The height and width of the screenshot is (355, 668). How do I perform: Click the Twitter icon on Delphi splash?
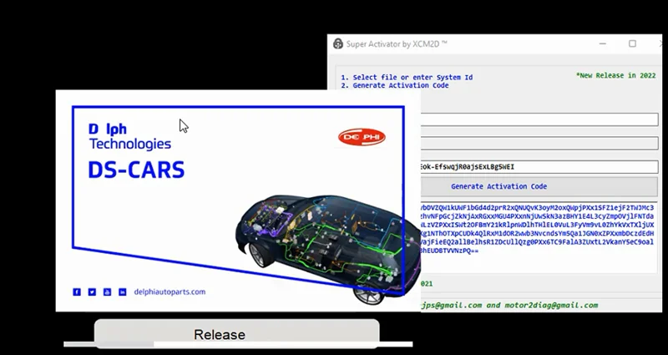[92, 292]
